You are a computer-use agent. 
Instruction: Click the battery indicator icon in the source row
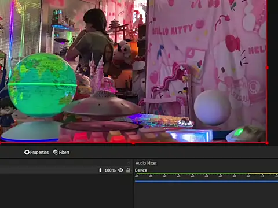(100, 170)
